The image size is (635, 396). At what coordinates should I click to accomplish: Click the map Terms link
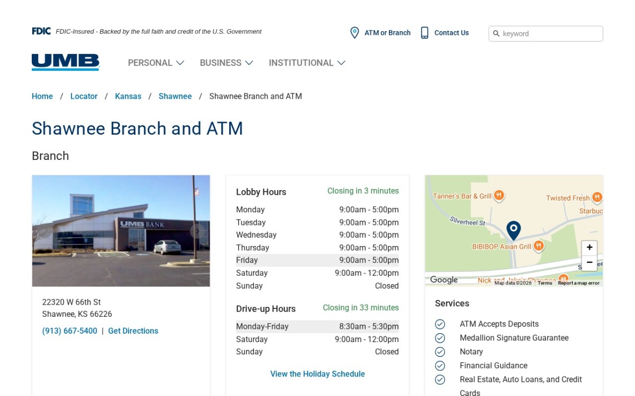click(x=545, y=283)
